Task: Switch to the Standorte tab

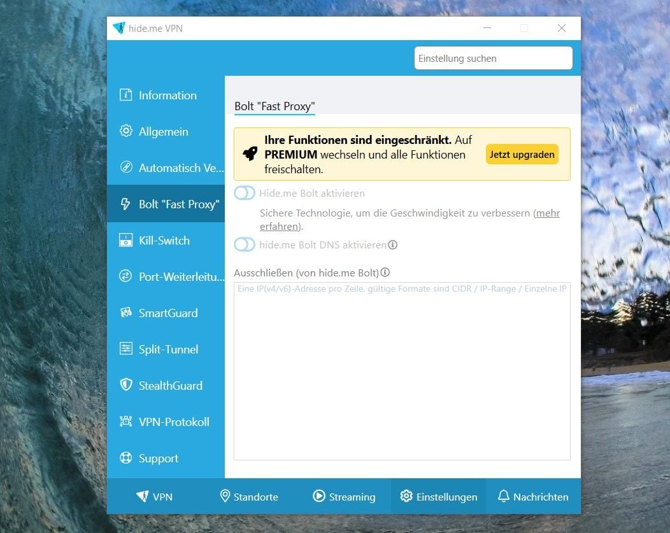Action: coord(249,496)
